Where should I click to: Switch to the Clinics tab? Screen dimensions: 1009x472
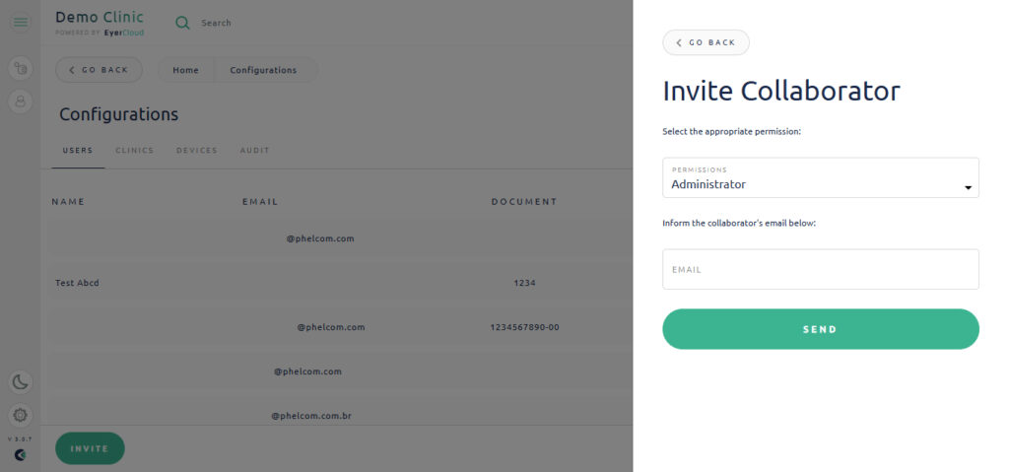(x=134, y=151)
